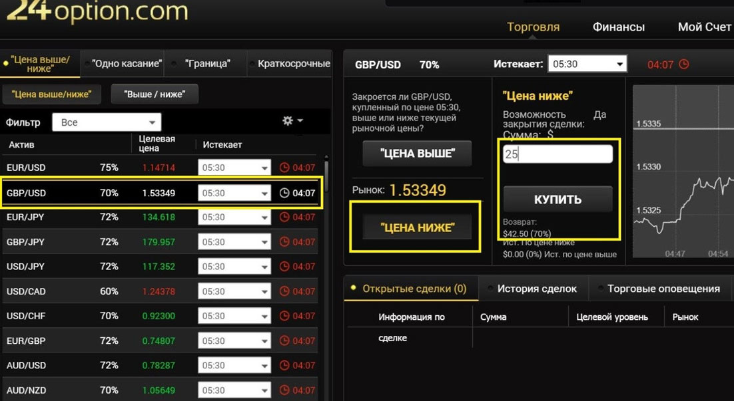This screenshot has height=401, width=734.
Task: Click the red clock icon next to expiry countdown
Action: [x=683, y=65]
